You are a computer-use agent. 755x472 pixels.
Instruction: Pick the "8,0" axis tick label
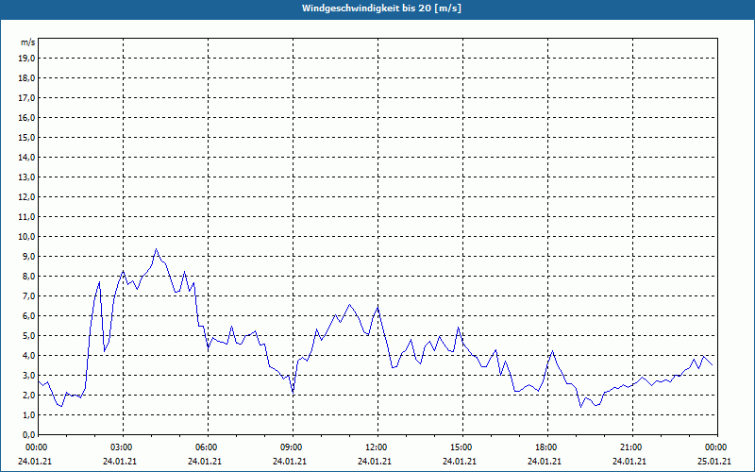click(28, 276)
